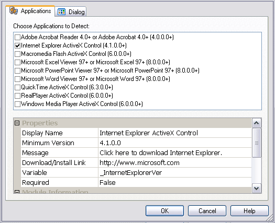Check Microsoft Word Viewer 97+ checkbox
The image size is (275, 223).
click(17, 79)
